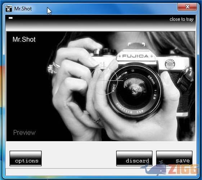Viewport: 202px width, 180px height.
Task: Discard the captured screenshot
Action: coord(134,158)
